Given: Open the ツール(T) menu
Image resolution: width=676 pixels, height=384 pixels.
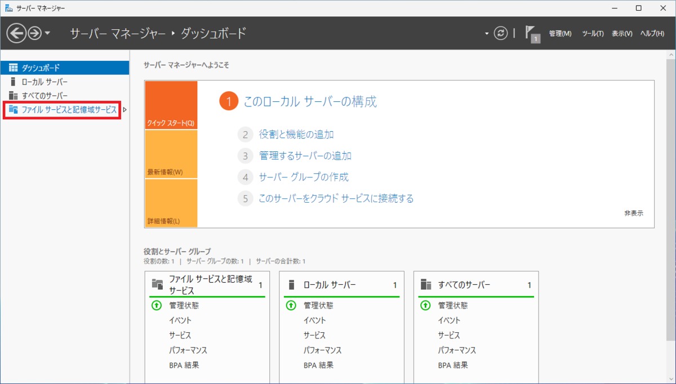Looking at the screenshot, I should click(593, 34).
